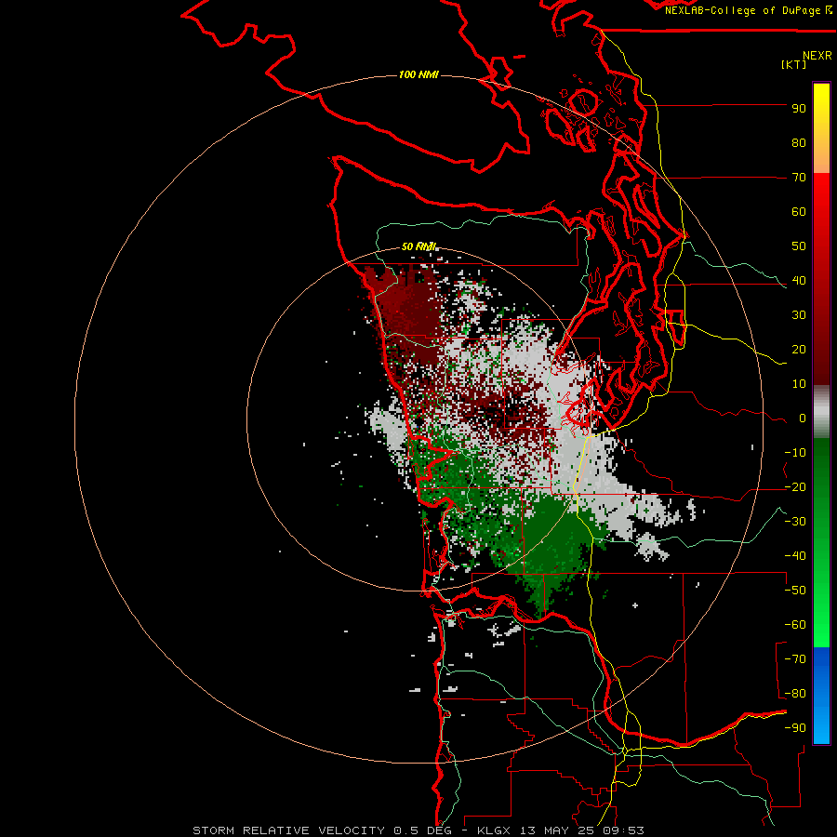Click the 80 knot scale label
This screenshot has height=837, width=837.
(x=799, y=143)
